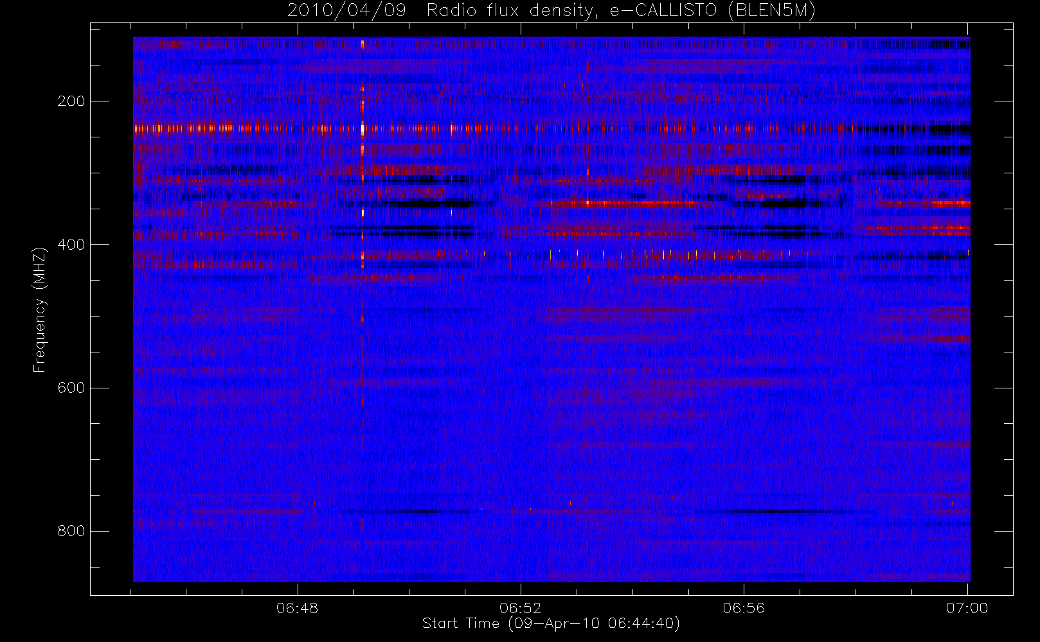The width and height of the screenshot is (1040, 642).
Task: Click the 400 frequency tick label
Action: click(x=71, y=245)
